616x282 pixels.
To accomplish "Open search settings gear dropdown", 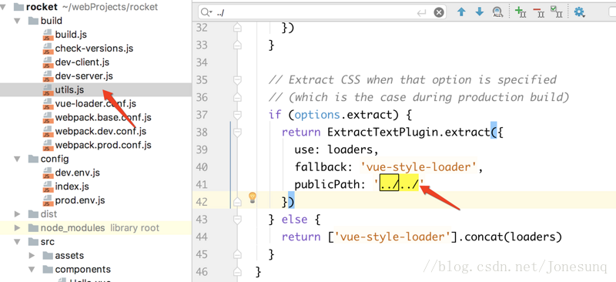I will (x=580, y=12).
